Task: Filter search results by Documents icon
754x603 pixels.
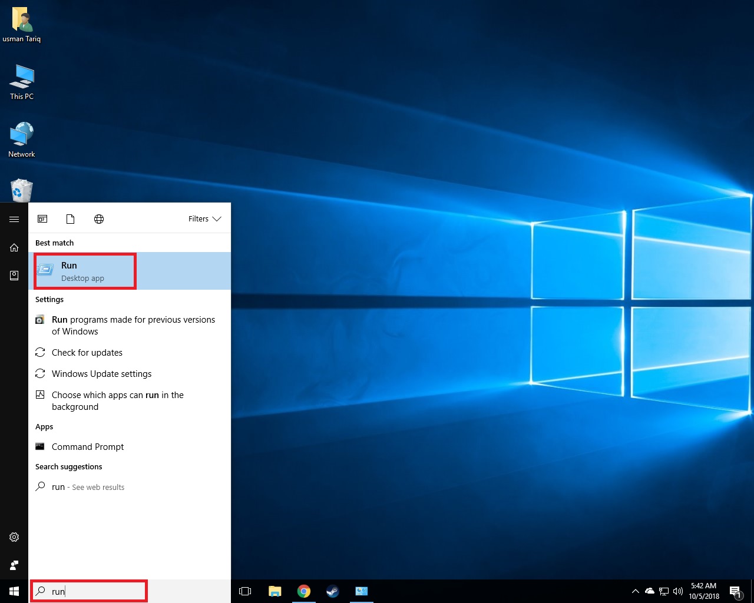Action: (x=70, y=219)
